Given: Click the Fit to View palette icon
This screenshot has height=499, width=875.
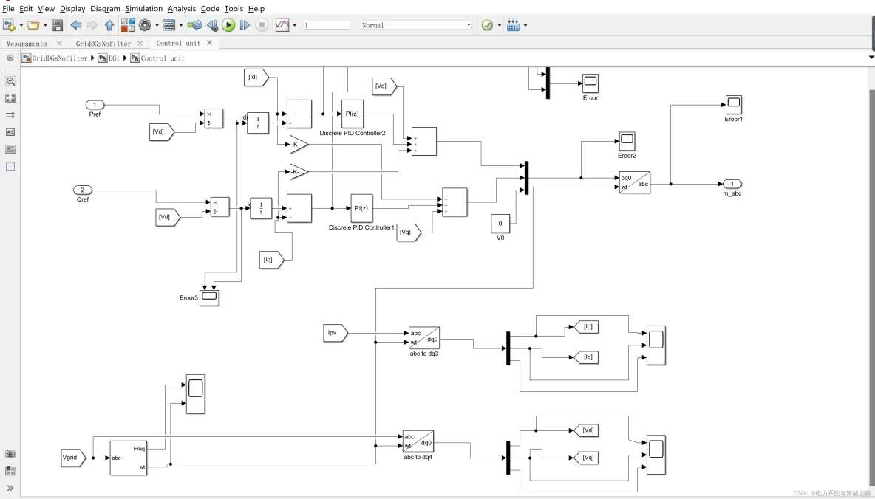Looking at the screenshot, I should click(10, 98).
